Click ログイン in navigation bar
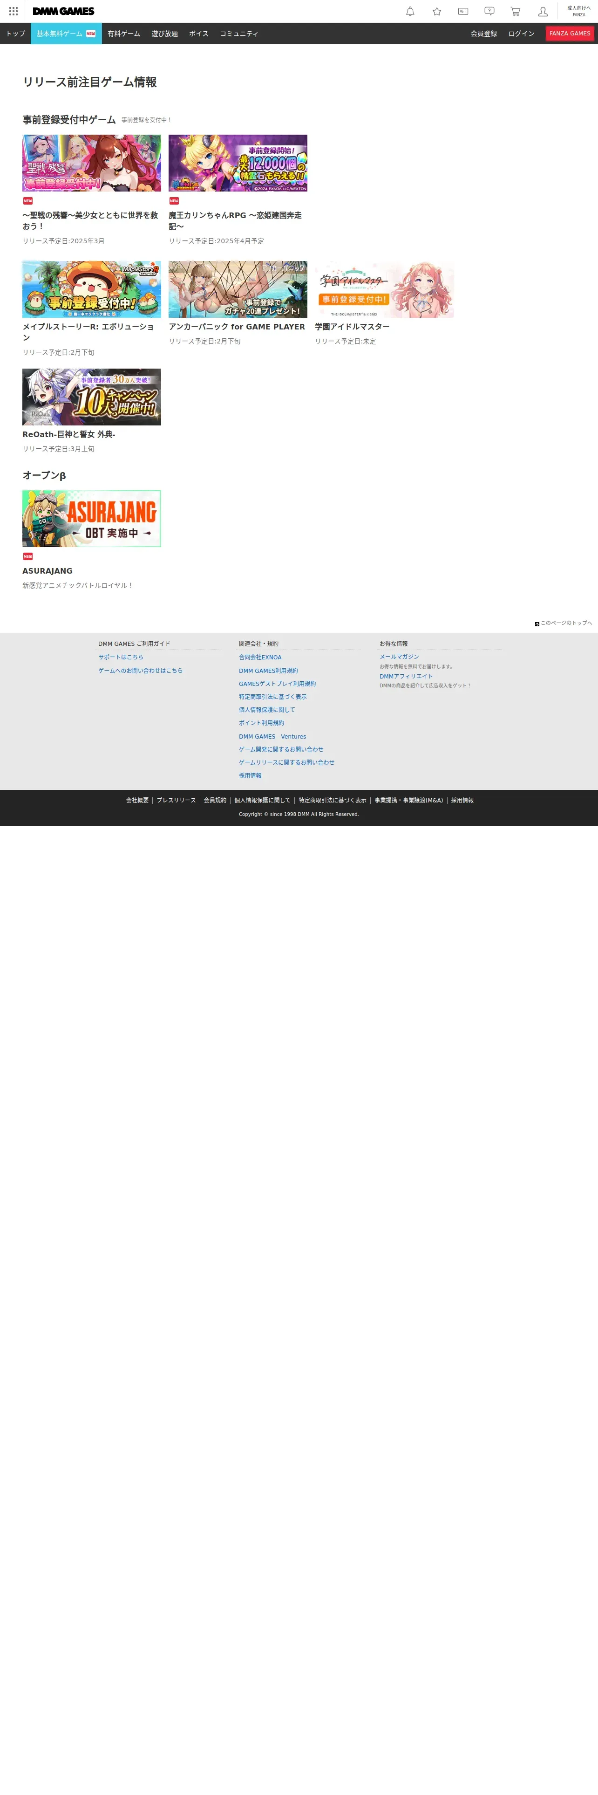This screenshot has width=598, height=1795. (x=522, y=34)
